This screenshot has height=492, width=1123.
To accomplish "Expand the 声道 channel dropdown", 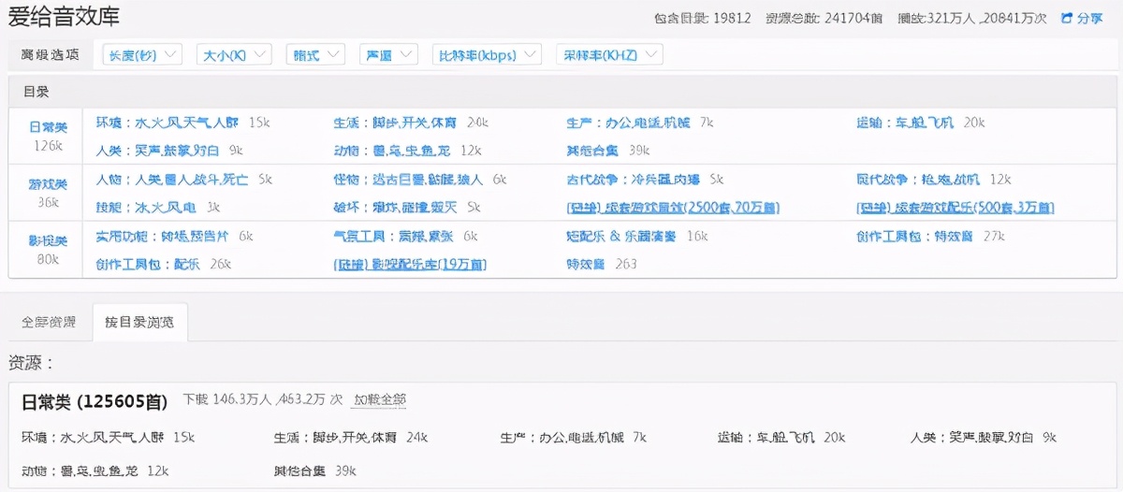I will point(388,55).
